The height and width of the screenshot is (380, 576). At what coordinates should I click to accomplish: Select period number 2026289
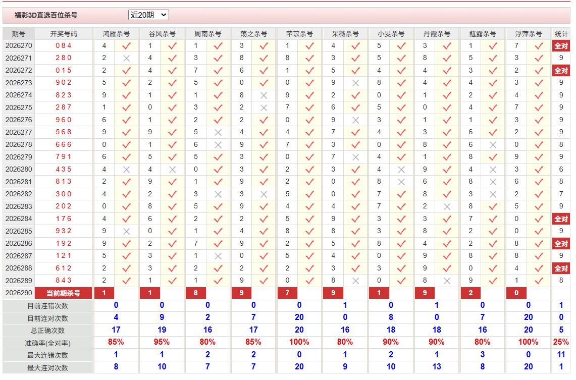tap(19, 281)
